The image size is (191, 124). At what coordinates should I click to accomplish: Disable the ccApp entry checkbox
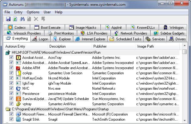click(11, 73)
